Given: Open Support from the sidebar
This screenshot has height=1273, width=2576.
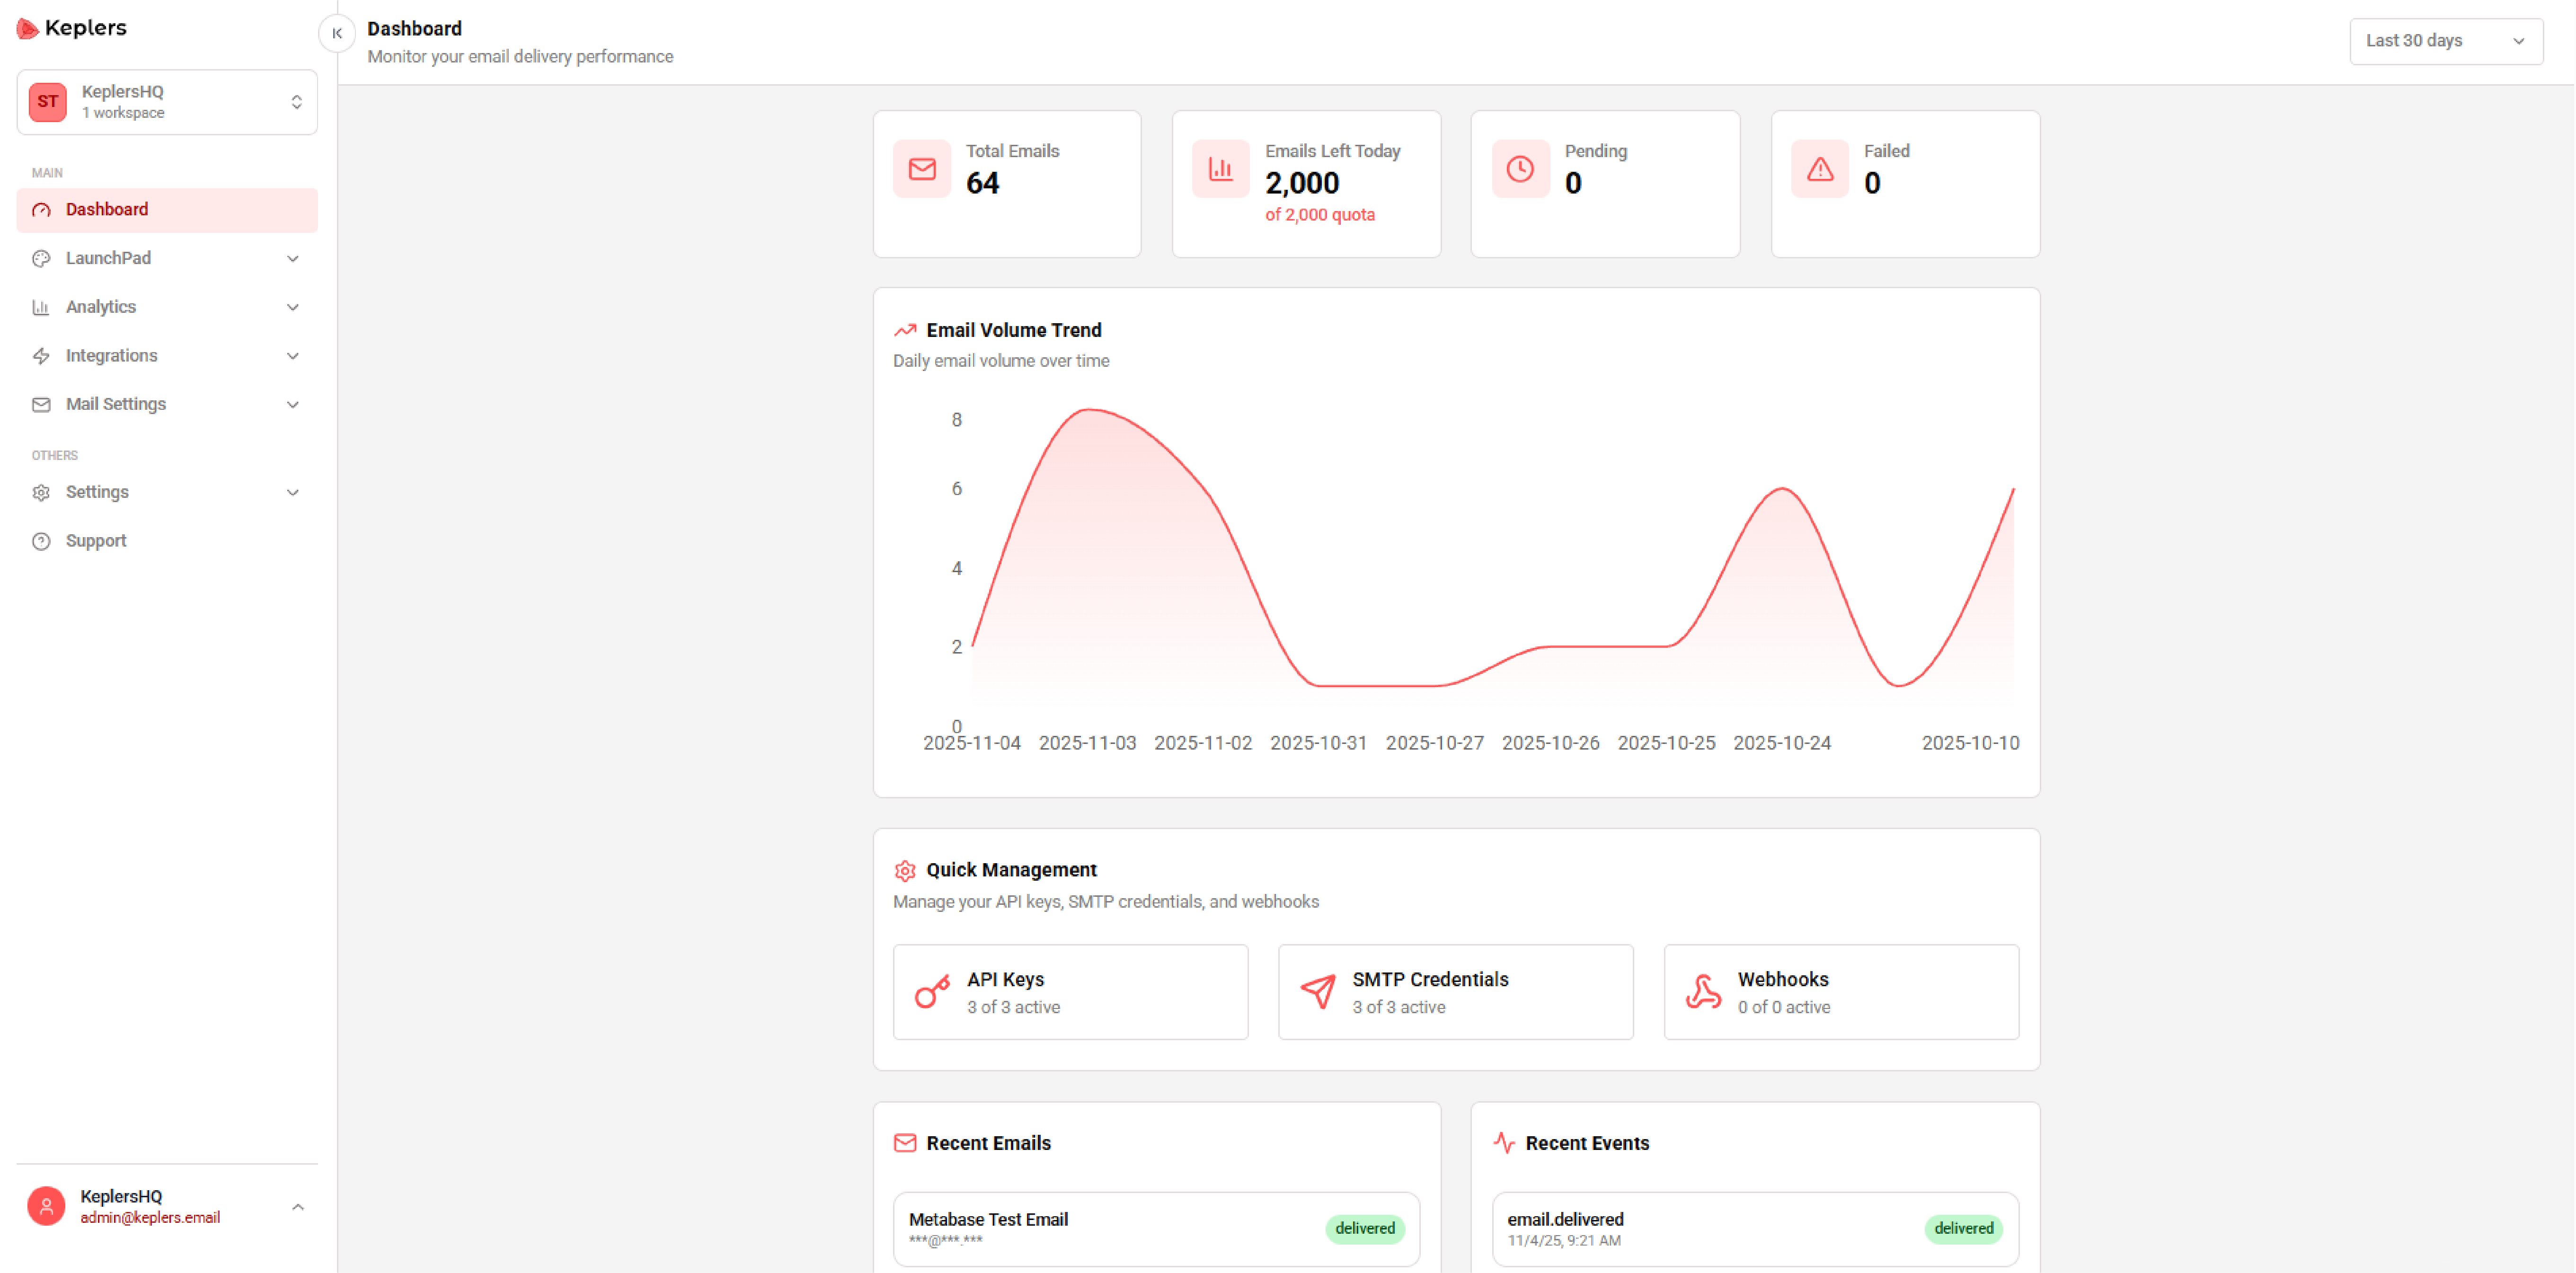Looking at the screenshot, I should coord(96,541).
